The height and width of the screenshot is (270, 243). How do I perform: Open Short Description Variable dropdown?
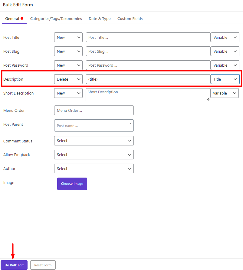click(225, 93)
